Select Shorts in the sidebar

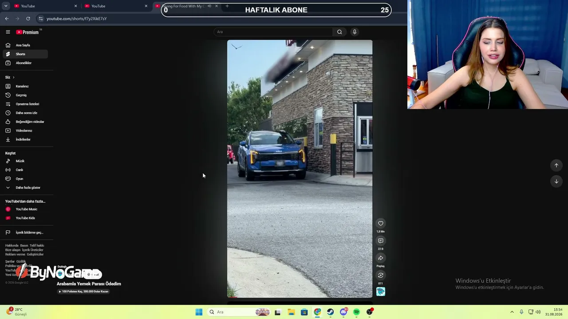click(25, 54)
